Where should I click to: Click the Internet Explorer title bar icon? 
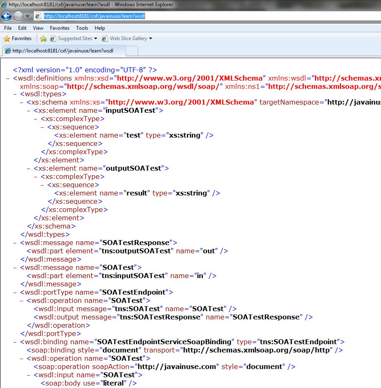3,4
